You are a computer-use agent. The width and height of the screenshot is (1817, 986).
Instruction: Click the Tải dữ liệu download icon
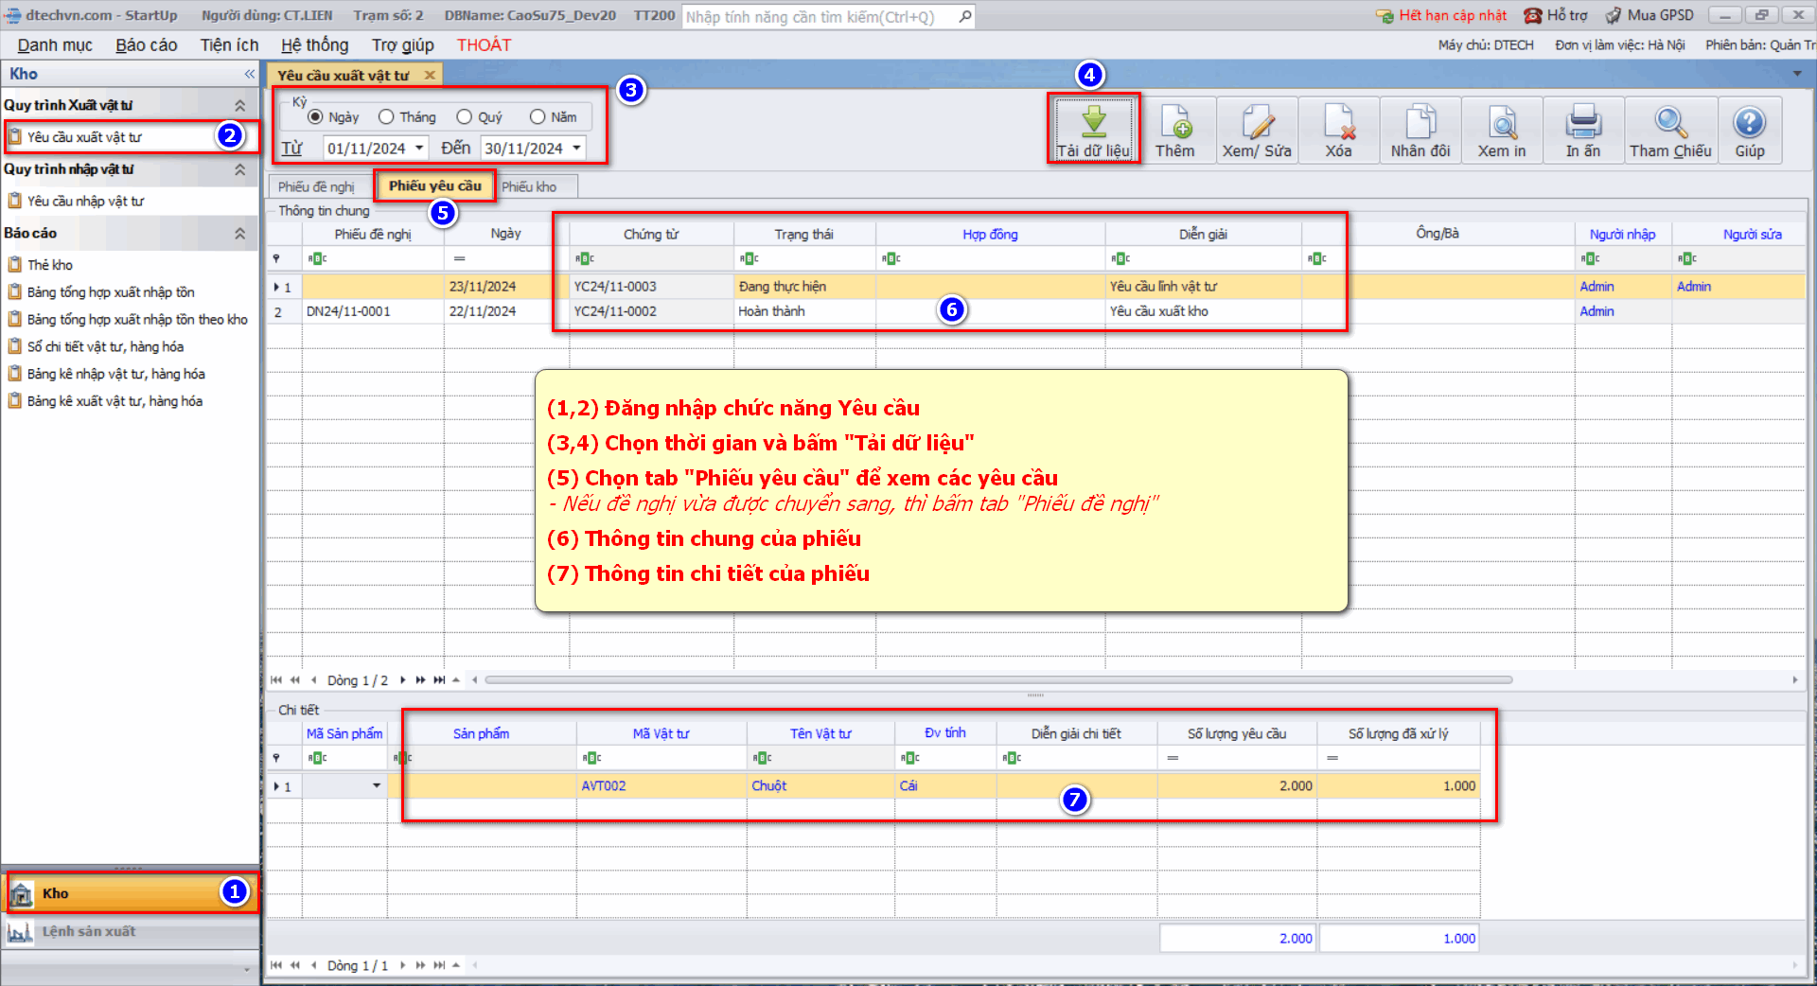click(x=1093, y=122)
